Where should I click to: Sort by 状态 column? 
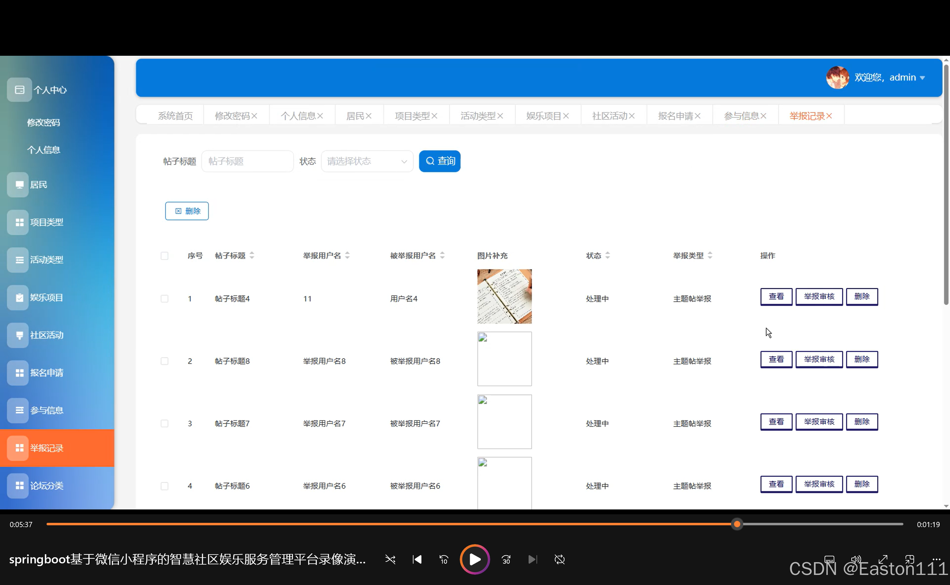pos(607,255)
